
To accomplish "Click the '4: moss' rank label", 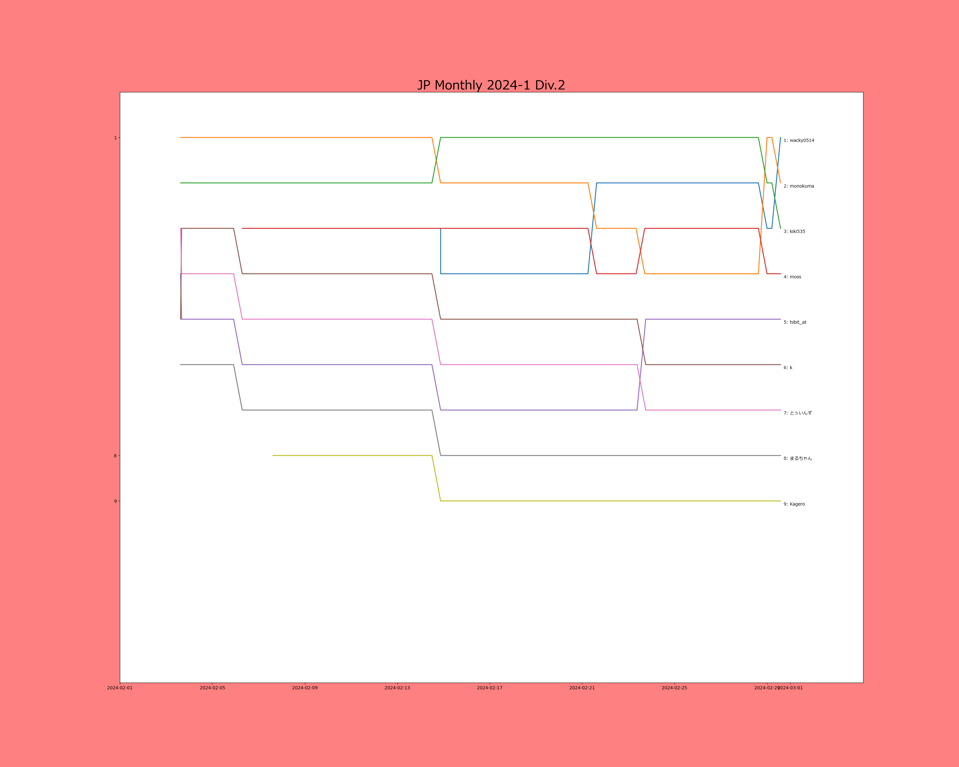I will tap(792, 277).
